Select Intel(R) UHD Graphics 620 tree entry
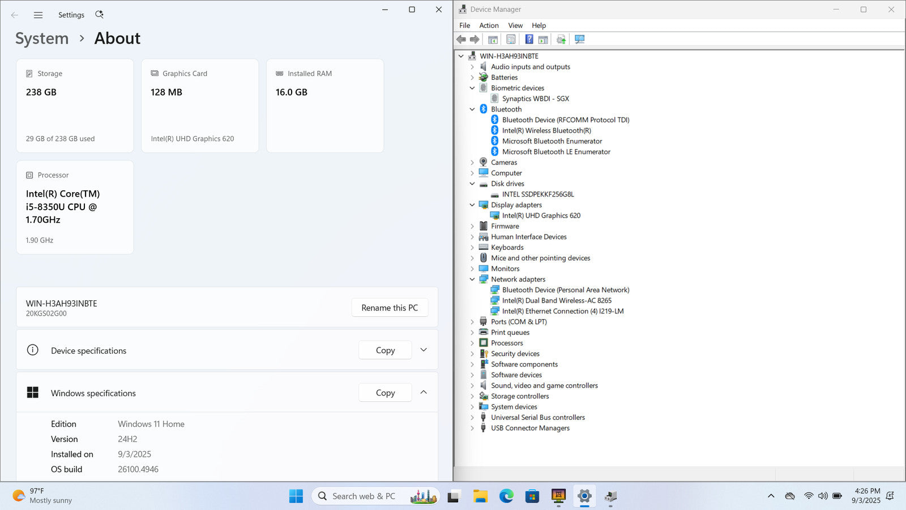 [541, 215]
